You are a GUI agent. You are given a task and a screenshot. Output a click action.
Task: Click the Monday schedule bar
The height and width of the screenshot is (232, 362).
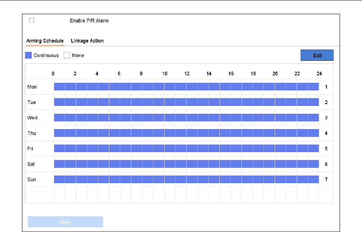pyautogui.click(x=186, y=87)
